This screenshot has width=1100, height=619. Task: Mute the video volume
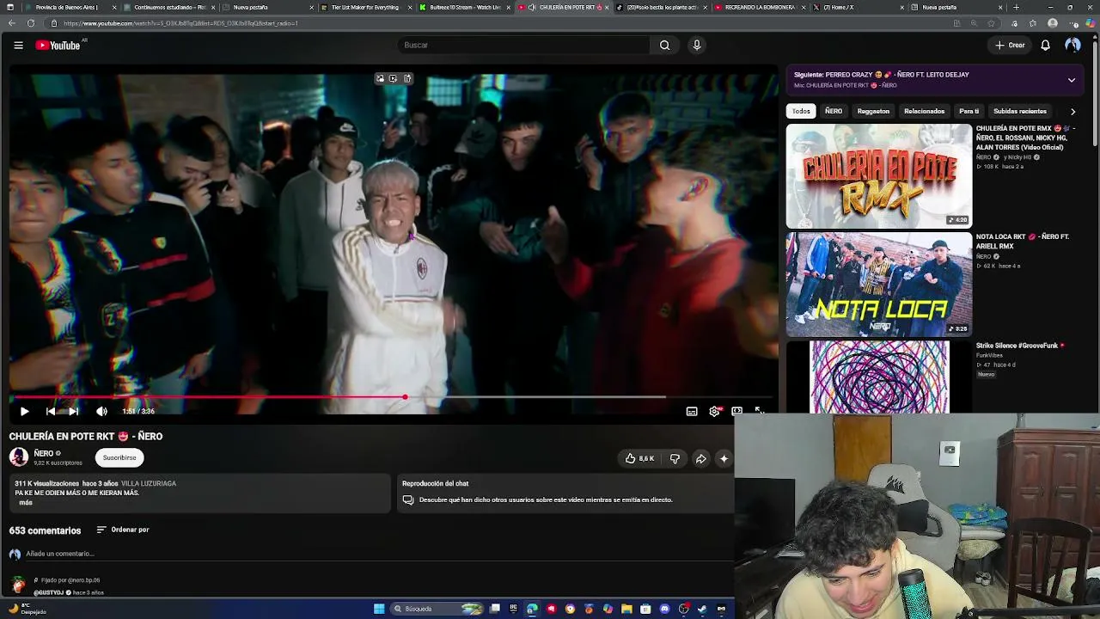coord(101,412)
